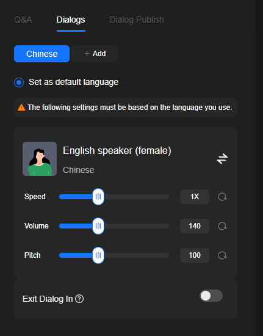
Task: Click the Volume value field showing 140
Action: (x=195, y=226)
